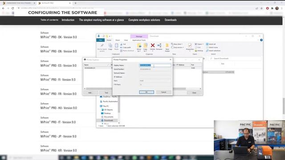The height and width of the screenshot is (160, 285).
Task: Open the File tab in Explorer
Action: click(x=100, y=40)
